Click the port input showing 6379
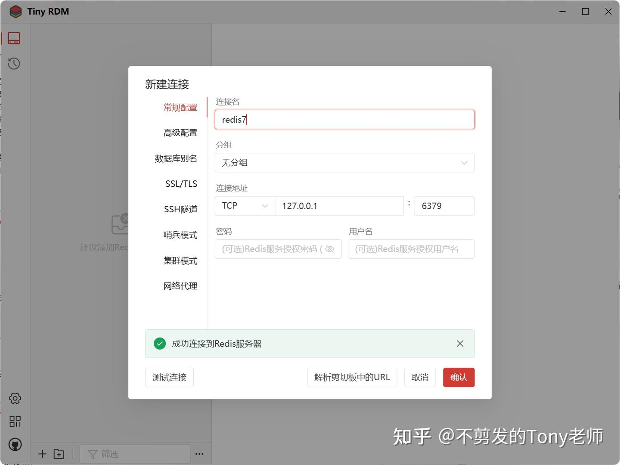 tap(444, 206)
